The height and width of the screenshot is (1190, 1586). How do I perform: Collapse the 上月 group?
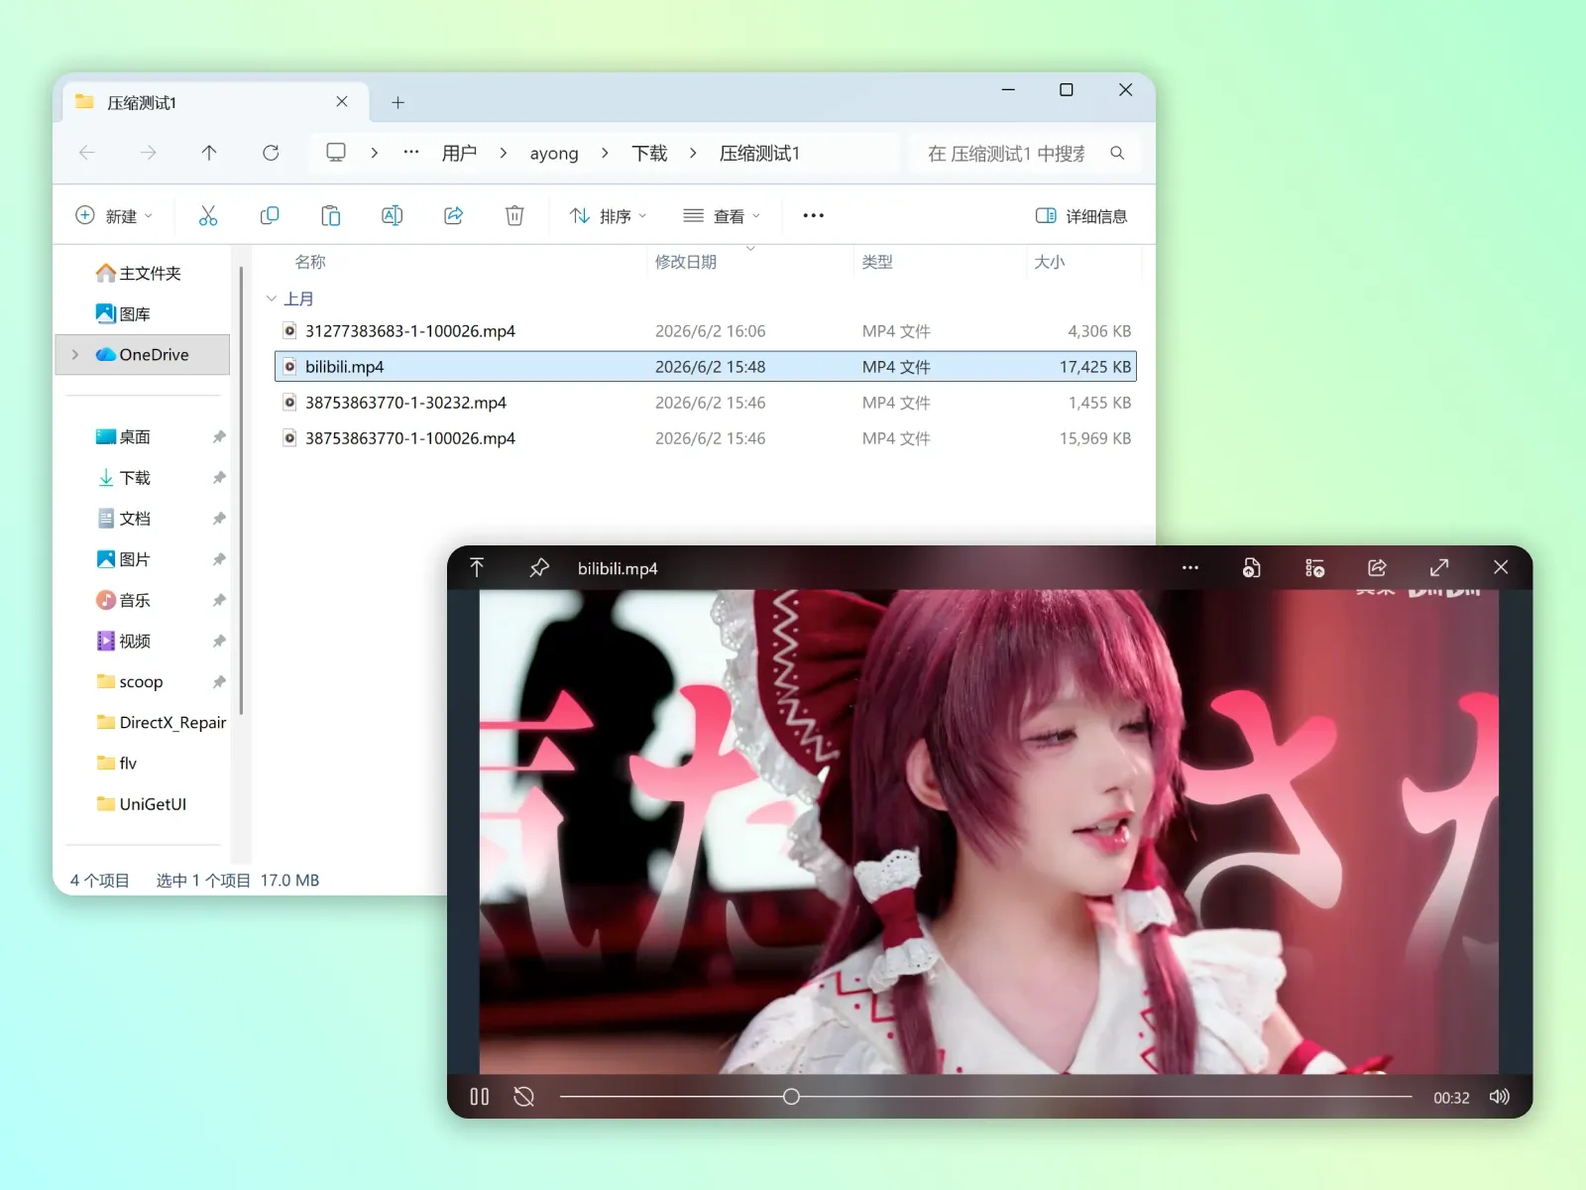point(272,298)
